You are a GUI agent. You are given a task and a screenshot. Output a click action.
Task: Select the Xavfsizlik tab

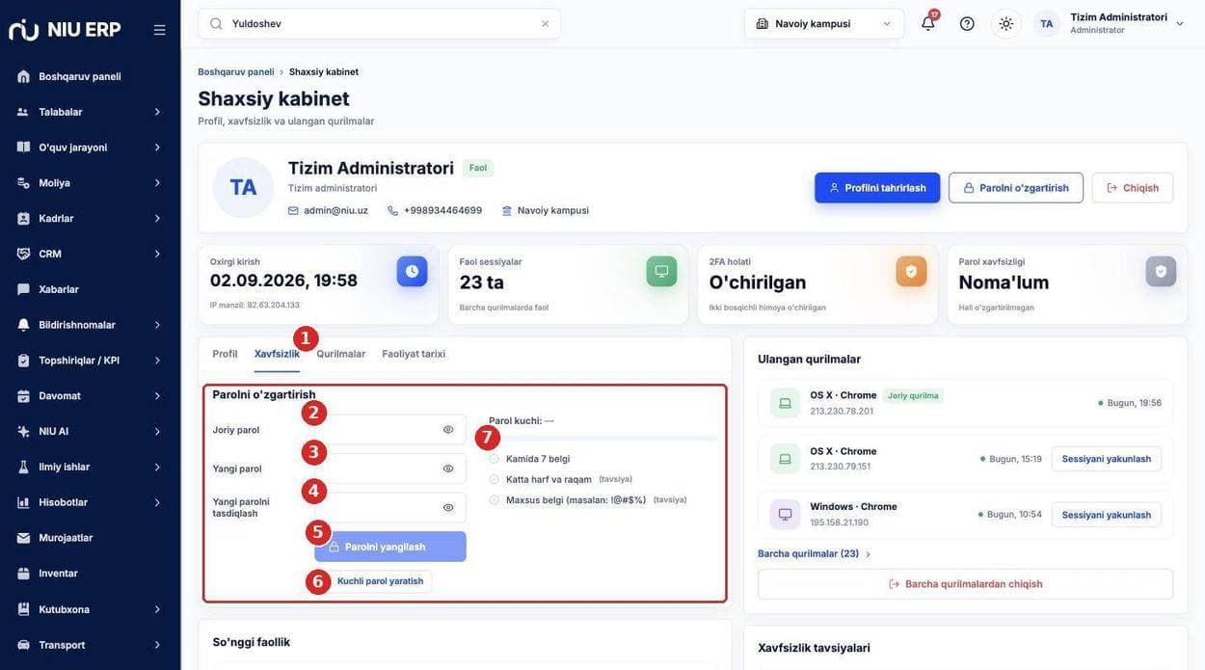(277, 354)
